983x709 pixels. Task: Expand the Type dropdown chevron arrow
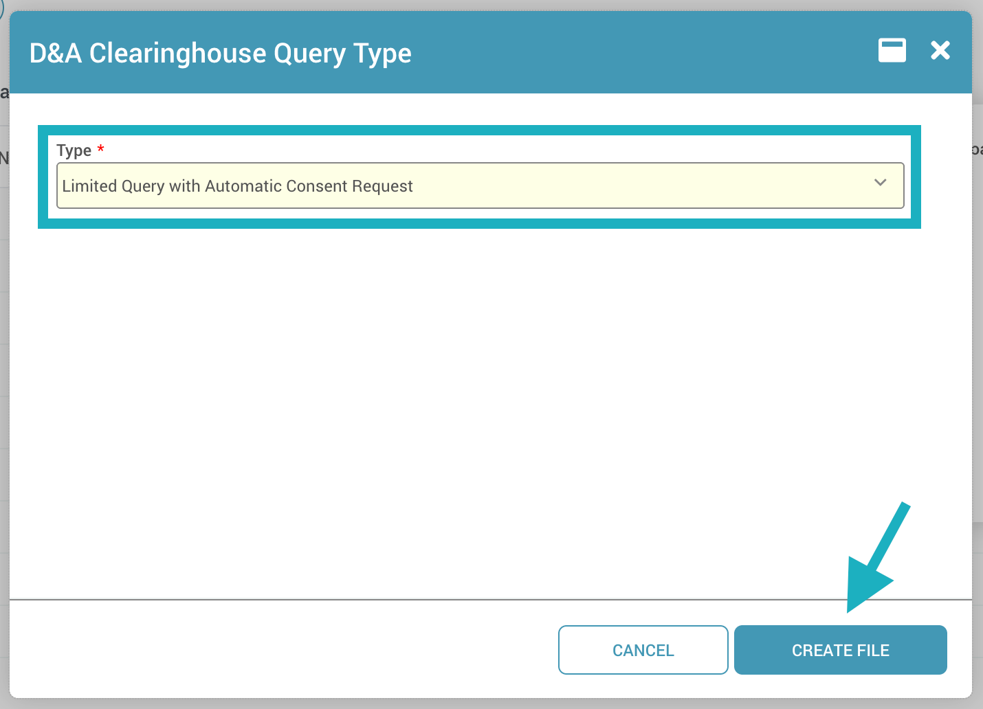(880, 183)
